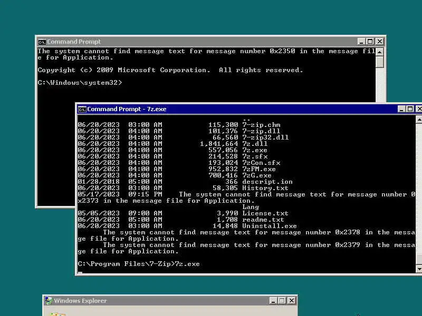
Task: Maximize the Windows Explorer window
Action: pos(282,301)
